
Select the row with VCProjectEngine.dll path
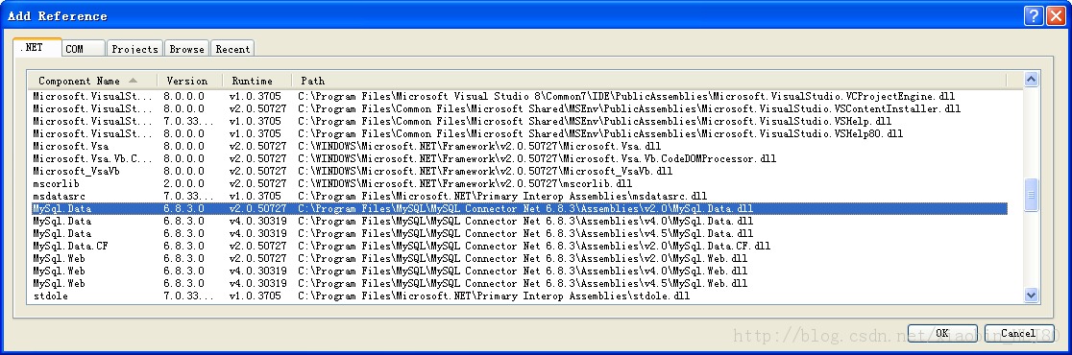520,96
